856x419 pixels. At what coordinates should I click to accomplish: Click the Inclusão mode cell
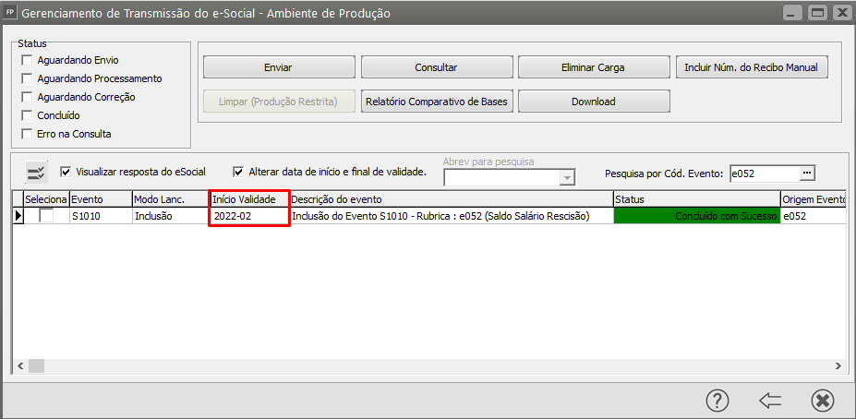171,216
